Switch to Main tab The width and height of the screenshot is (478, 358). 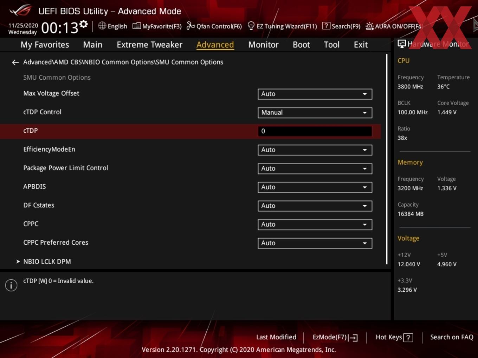[93, 45]
